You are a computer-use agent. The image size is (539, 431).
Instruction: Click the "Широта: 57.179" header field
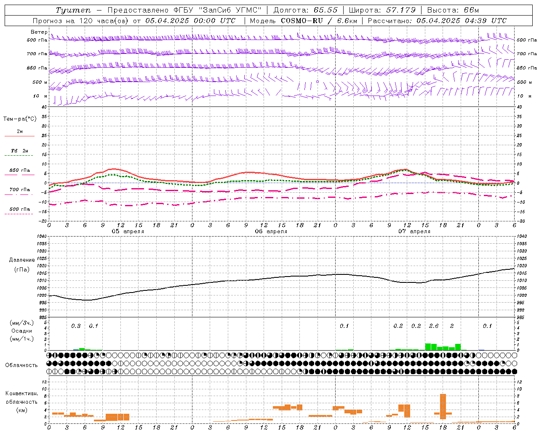point(382,10)
